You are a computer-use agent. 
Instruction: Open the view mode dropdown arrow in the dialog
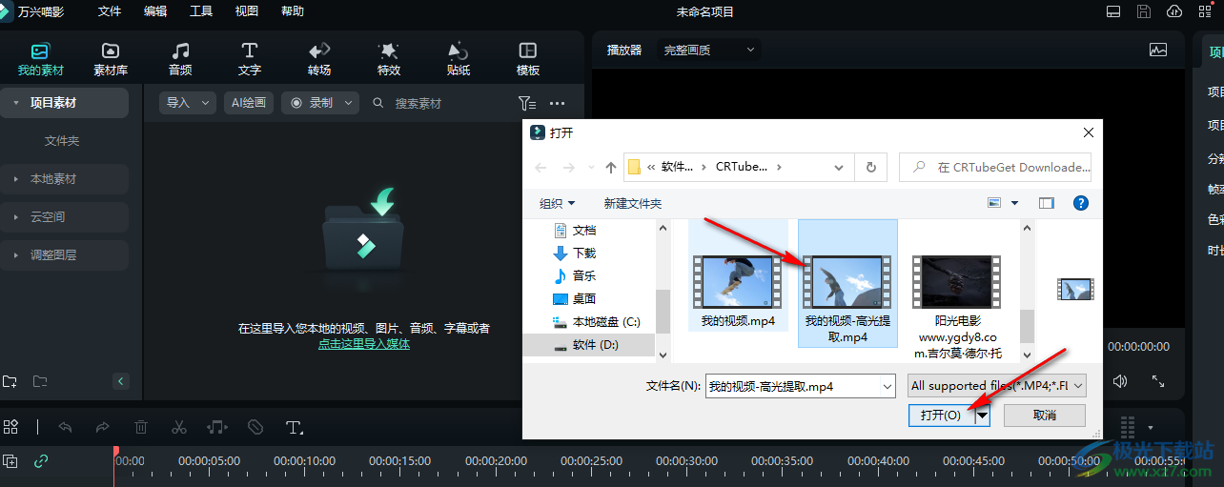tap(1015, 203)
